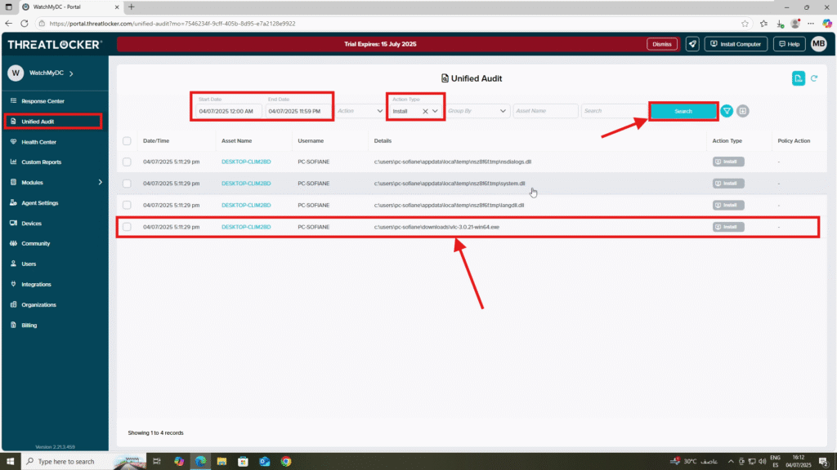Click the browser reload button
Screen dimensions: 837x470
[25, 24]
